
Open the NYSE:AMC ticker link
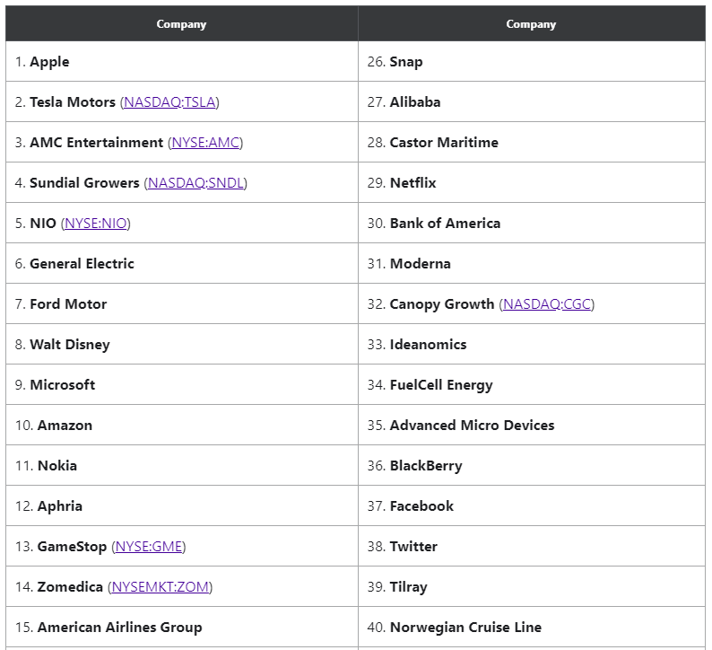coord(205,143)
